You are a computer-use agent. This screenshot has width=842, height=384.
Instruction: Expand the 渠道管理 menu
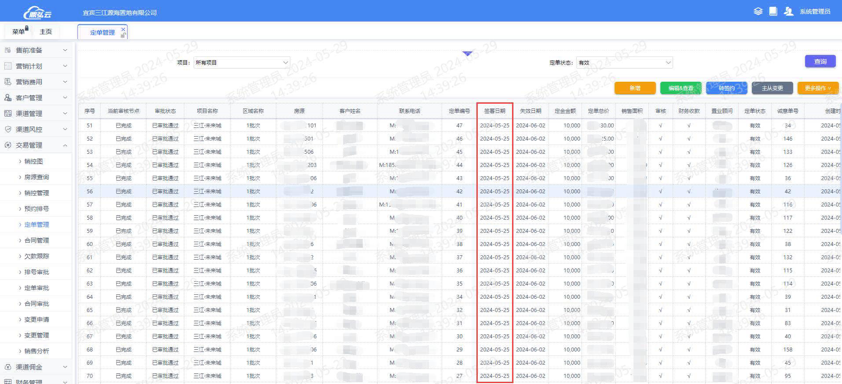[x=65, y=113]
